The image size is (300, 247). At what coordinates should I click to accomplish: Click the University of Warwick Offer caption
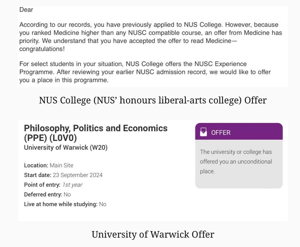152,234
